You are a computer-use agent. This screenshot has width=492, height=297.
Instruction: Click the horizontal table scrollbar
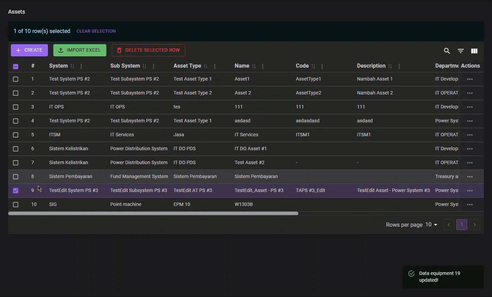[x=153, y=213]
